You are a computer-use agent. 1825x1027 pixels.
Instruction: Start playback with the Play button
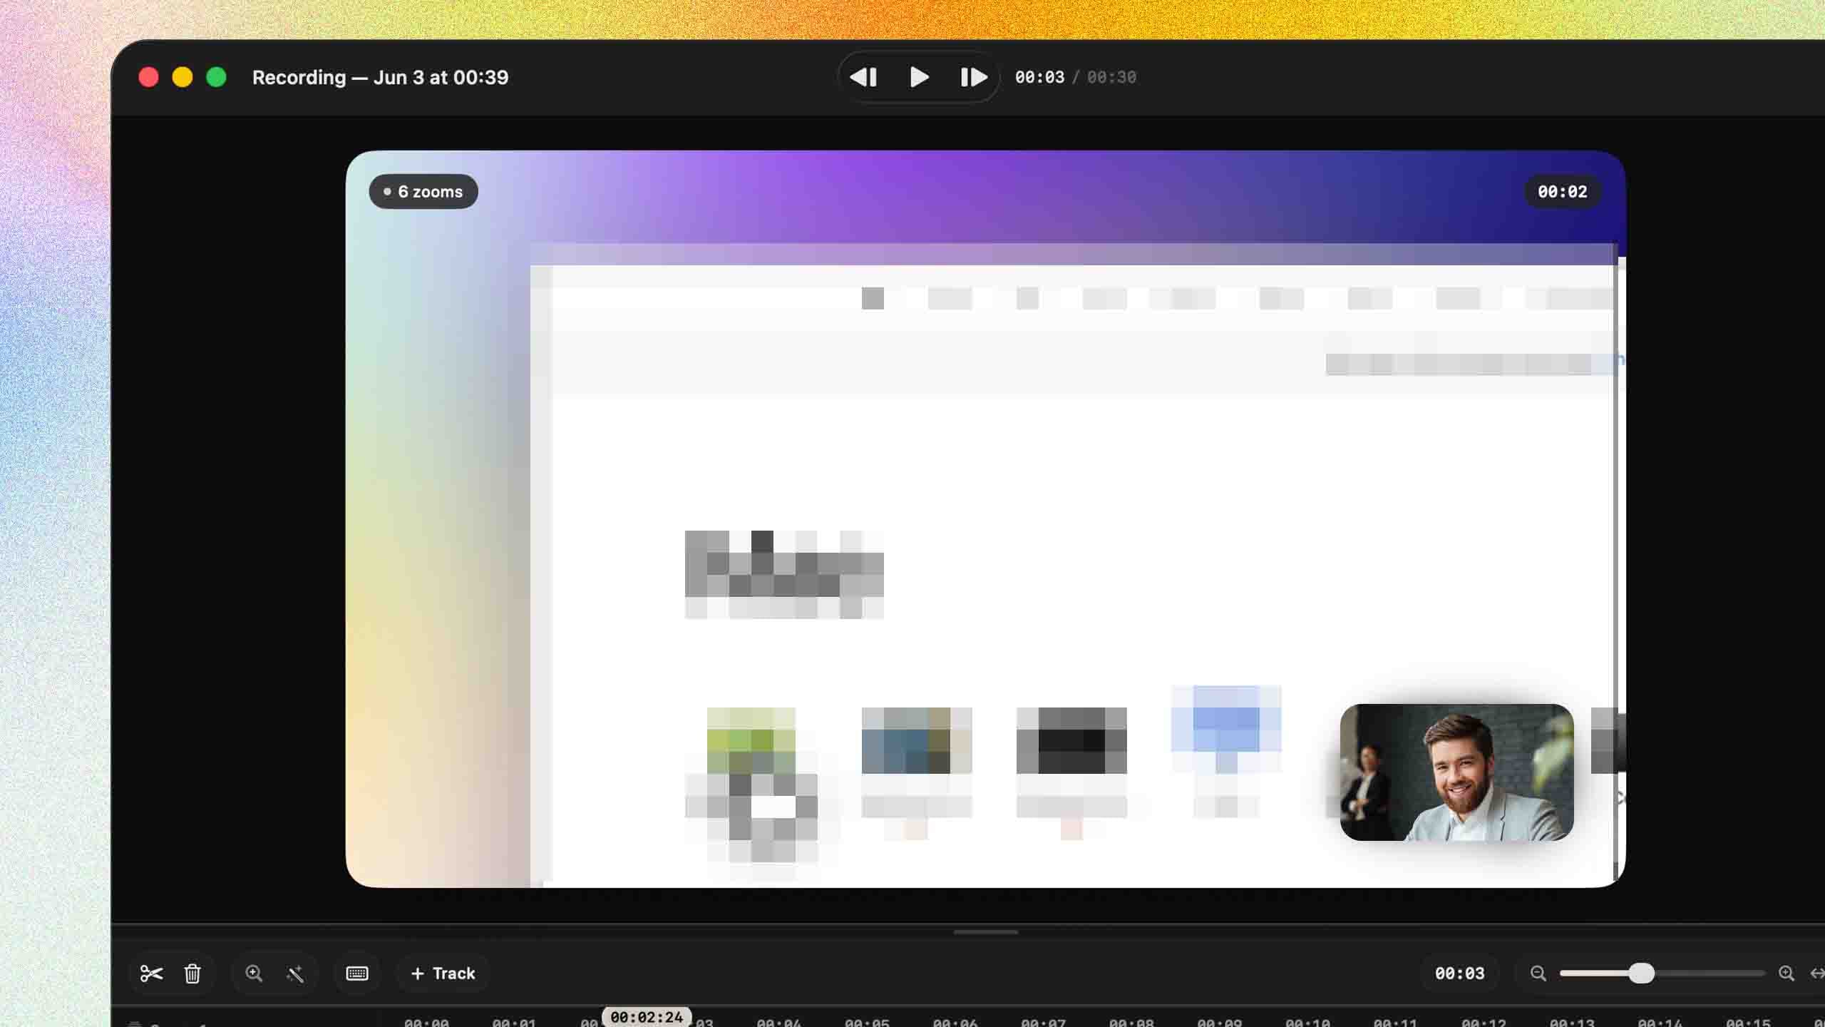(919, 77)
